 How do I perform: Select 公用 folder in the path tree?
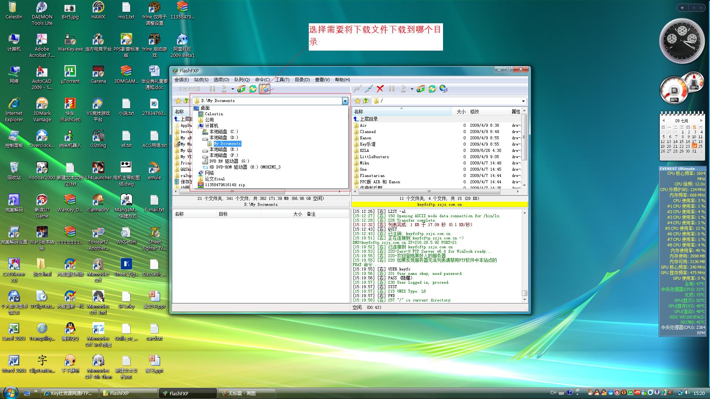(x=209, y=120)
